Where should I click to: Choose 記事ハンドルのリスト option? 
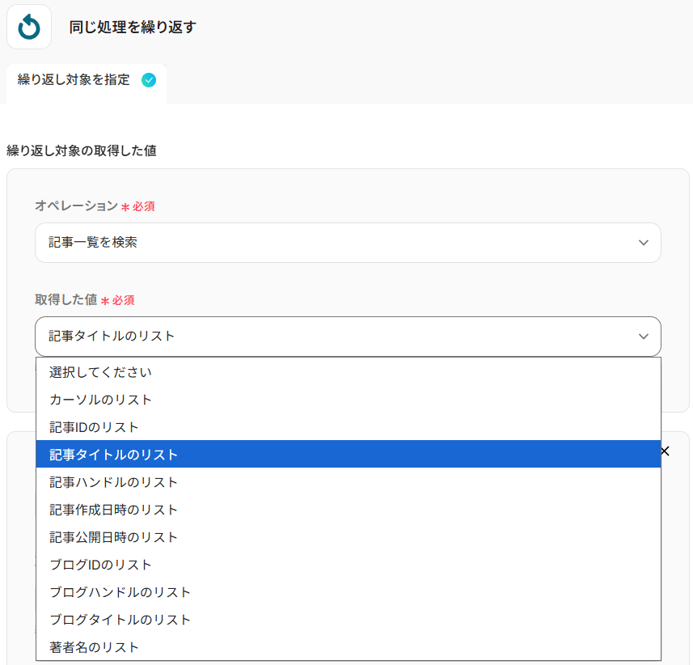(x=114, y=482)
